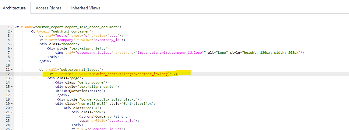This screenshot has width=349, height=130.
Task: Collapse the web.external_layout block on line 11
Action: 12,70
